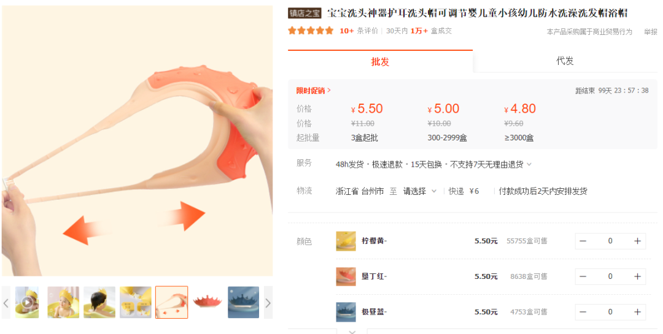
Task: Click the 55755盒可售 stock text
Action: tap(527, 241)
